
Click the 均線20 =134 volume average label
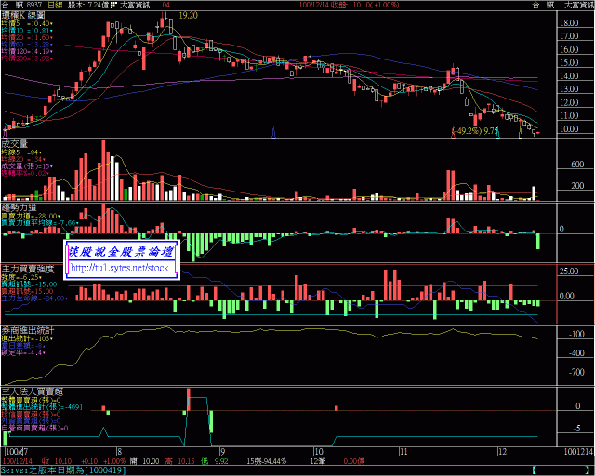(x=21, y=159)
